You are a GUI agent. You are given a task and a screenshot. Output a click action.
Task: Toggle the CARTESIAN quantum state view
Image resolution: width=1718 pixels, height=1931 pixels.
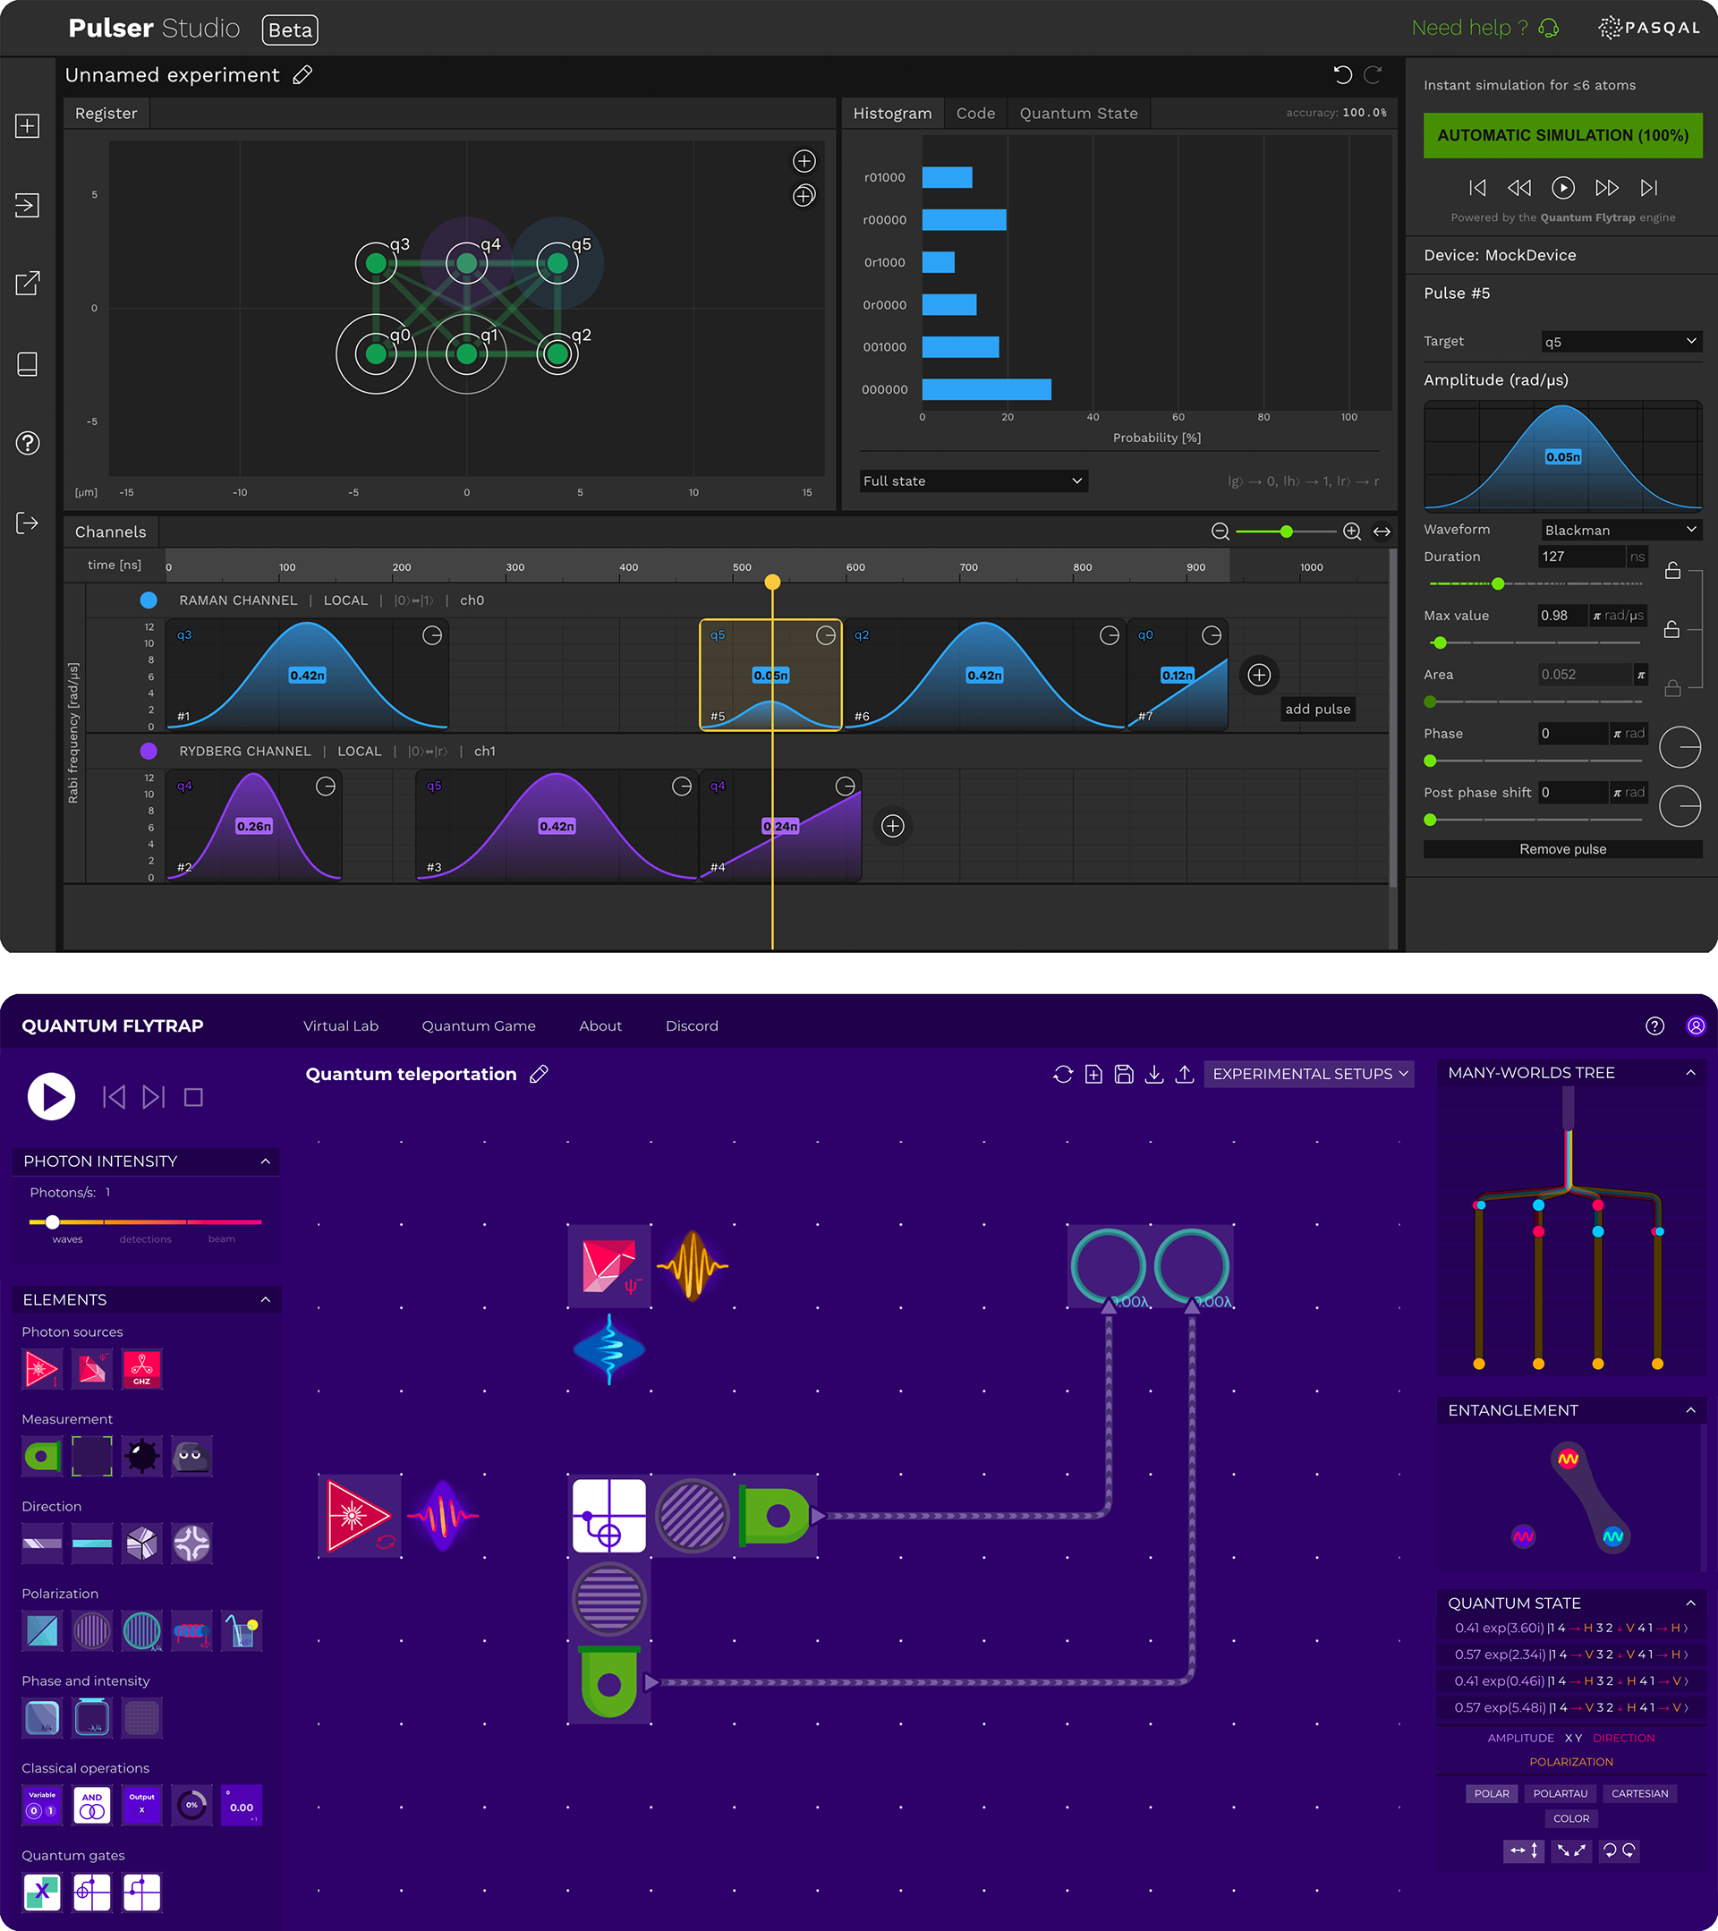tap(1639, 1793)
